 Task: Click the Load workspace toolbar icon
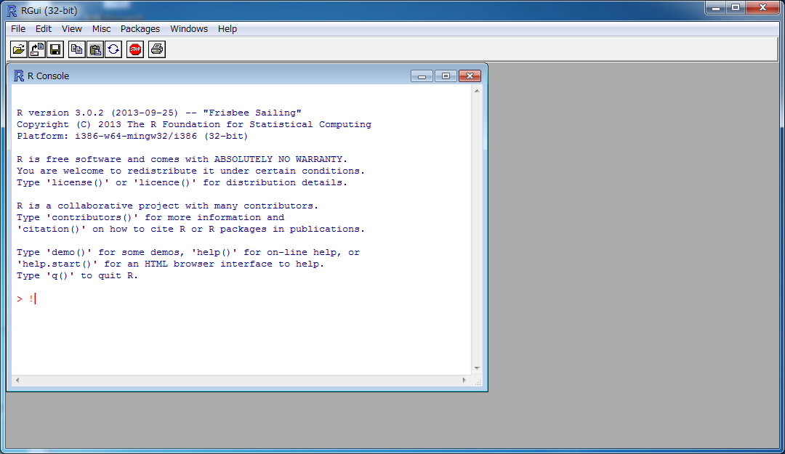tap(37, 49)
